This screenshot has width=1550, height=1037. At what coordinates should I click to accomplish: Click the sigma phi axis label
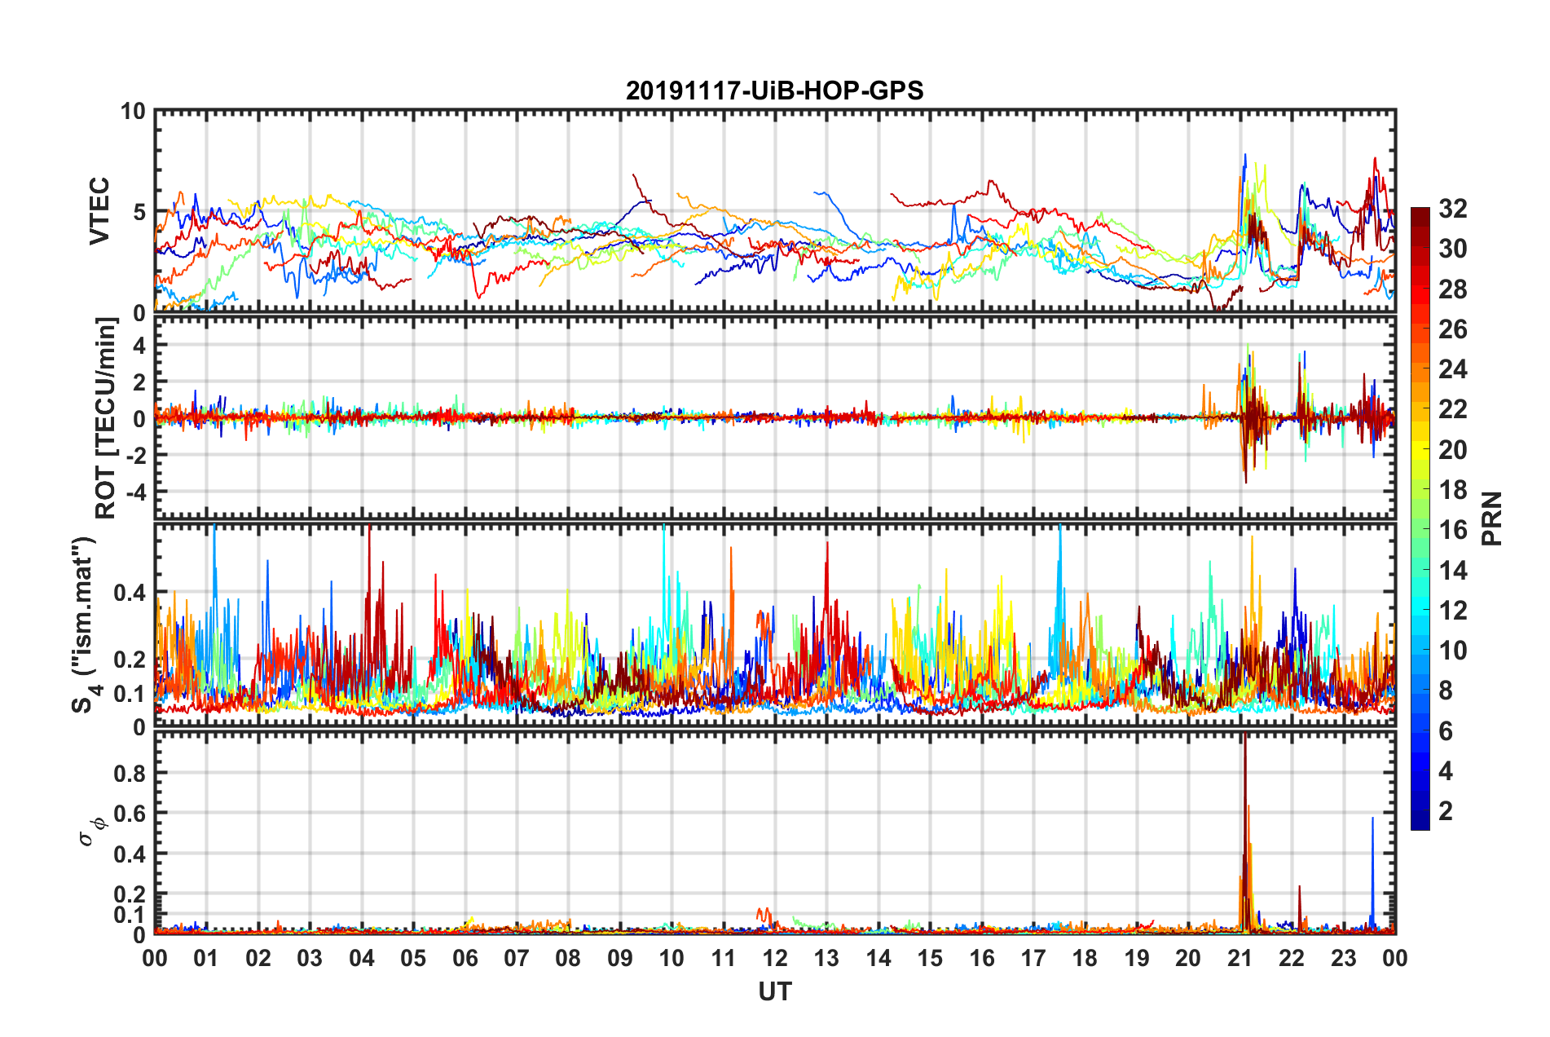pos(91,832)
